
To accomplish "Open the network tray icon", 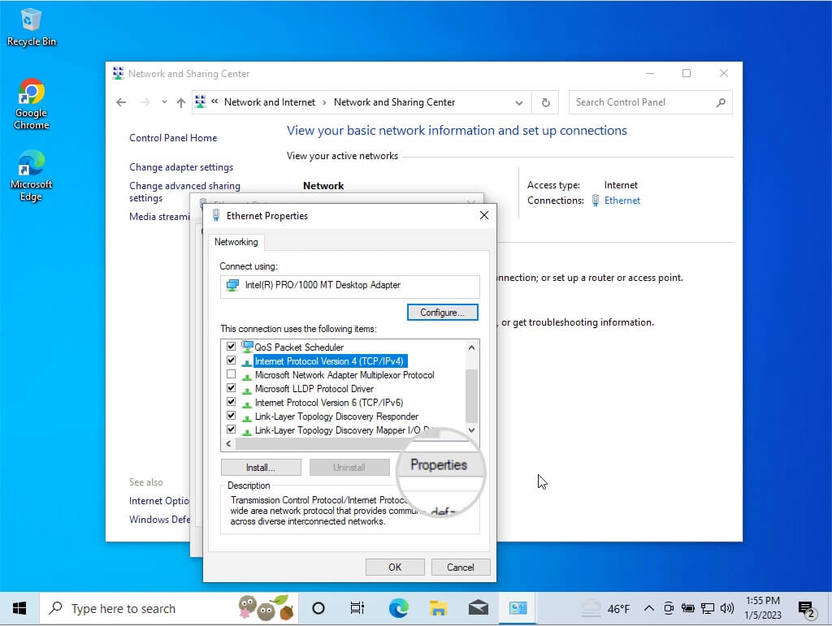I will (x=708, y=608).
